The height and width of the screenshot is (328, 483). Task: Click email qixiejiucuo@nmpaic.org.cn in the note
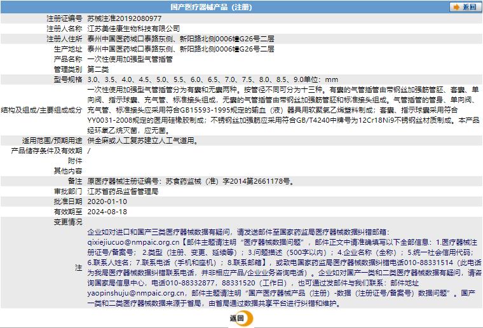click(133, 242)
